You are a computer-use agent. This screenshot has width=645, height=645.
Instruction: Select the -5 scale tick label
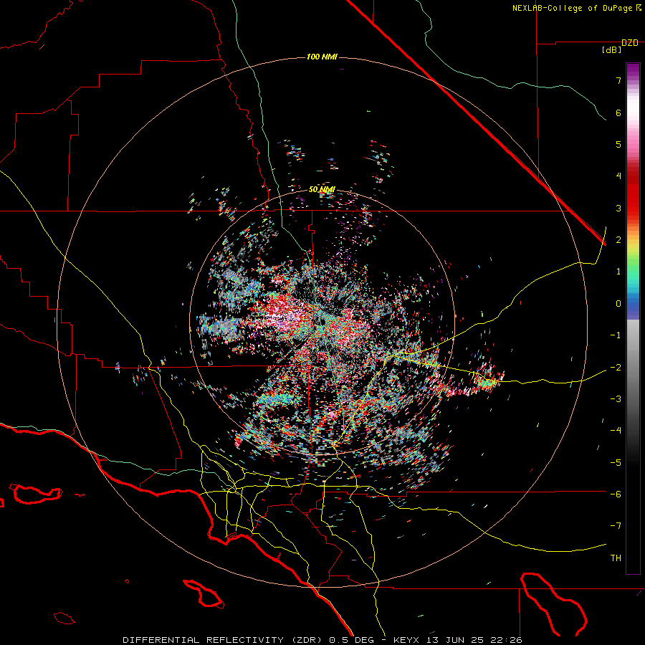click(616, 463)
